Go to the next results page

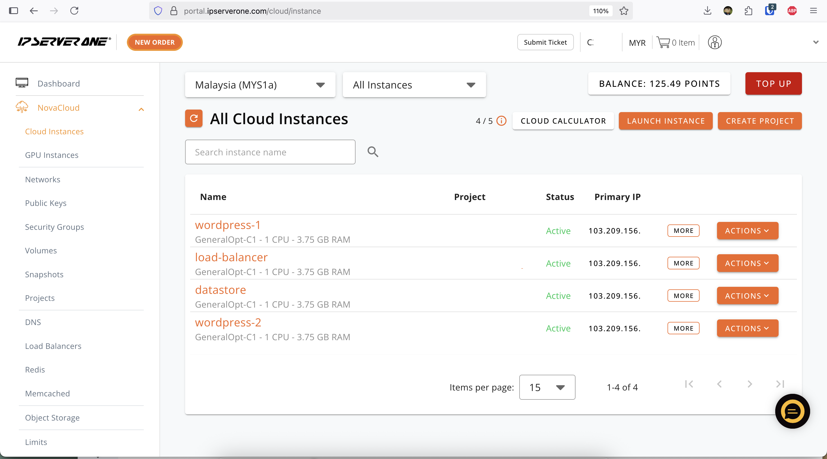coord(750,384)
